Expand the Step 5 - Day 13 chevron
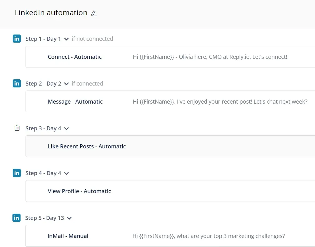 point(69,218)
